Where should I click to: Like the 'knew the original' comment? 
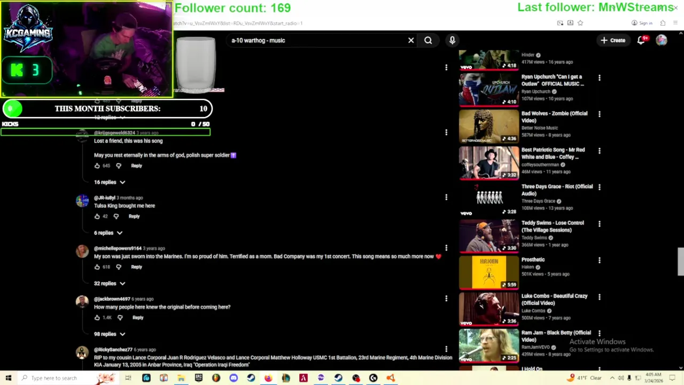[x=97, y=318]
